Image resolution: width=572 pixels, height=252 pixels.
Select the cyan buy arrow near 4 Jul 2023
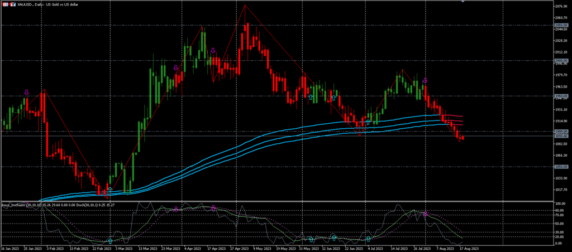point(368,121)
